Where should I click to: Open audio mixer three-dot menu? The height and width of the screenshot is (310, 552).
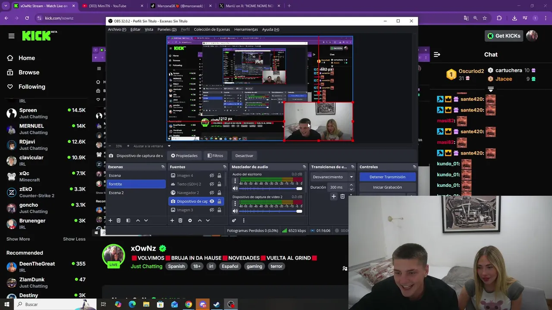pos(244,220)
